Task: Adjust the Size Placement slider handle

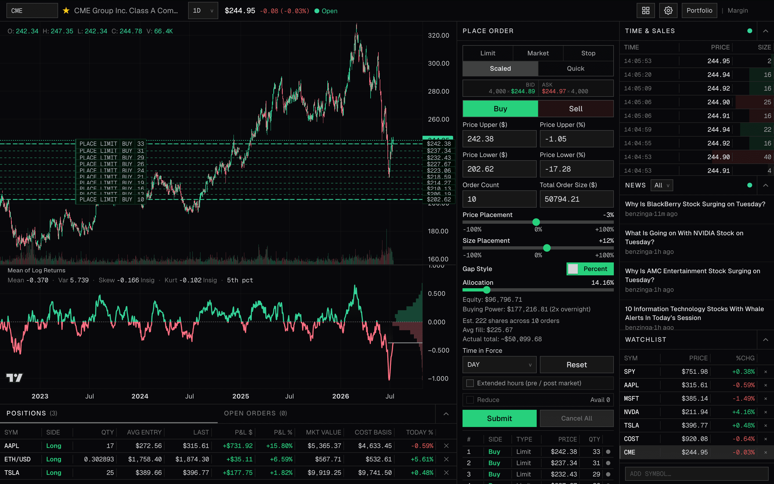Action: pos(547,248)
